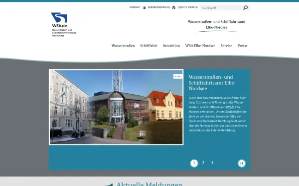Open the Schifffahrt menu

pyautogui.click(x=149, y=46)
